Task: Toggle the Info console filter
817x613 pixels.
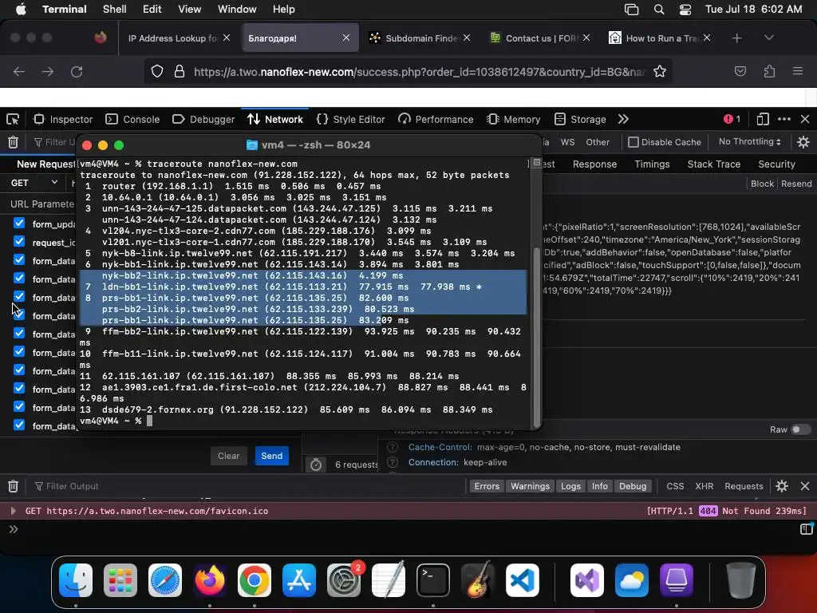Action: point(600,486)
